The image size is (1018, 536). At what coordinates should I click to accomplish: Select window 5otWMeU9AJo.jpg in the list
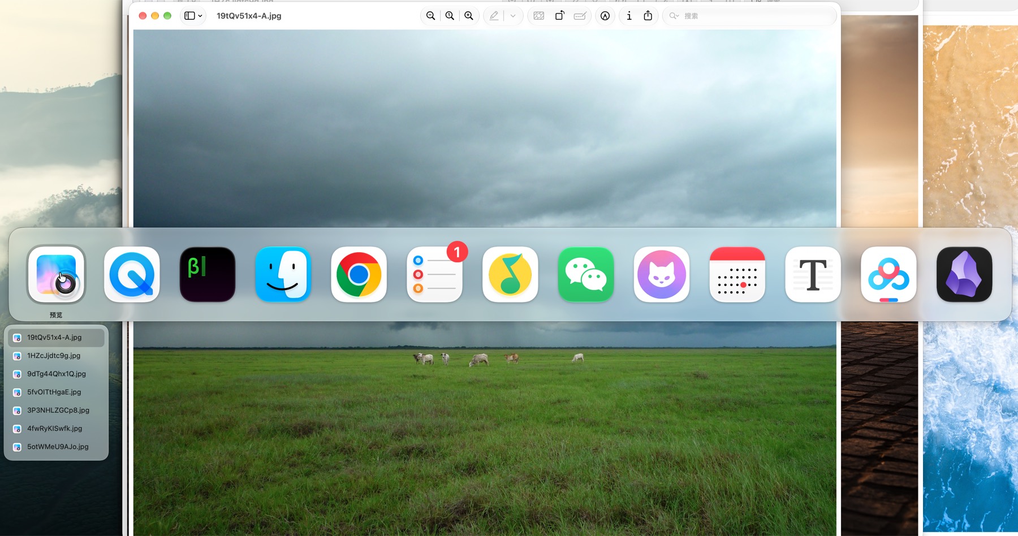click(x=56, y=447)
